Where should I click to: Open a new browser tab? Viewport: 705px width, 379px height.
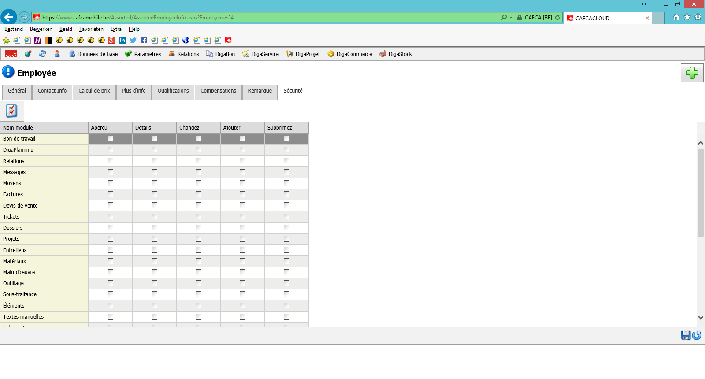(658, 18)
